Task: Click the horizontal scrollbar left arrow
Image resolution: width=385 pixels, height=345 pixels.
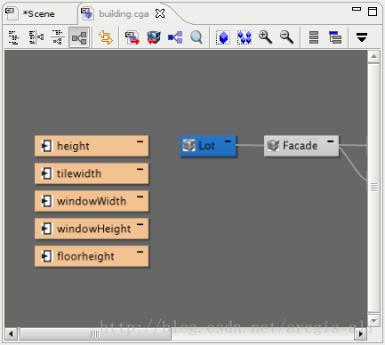Action: coord(11,334)
